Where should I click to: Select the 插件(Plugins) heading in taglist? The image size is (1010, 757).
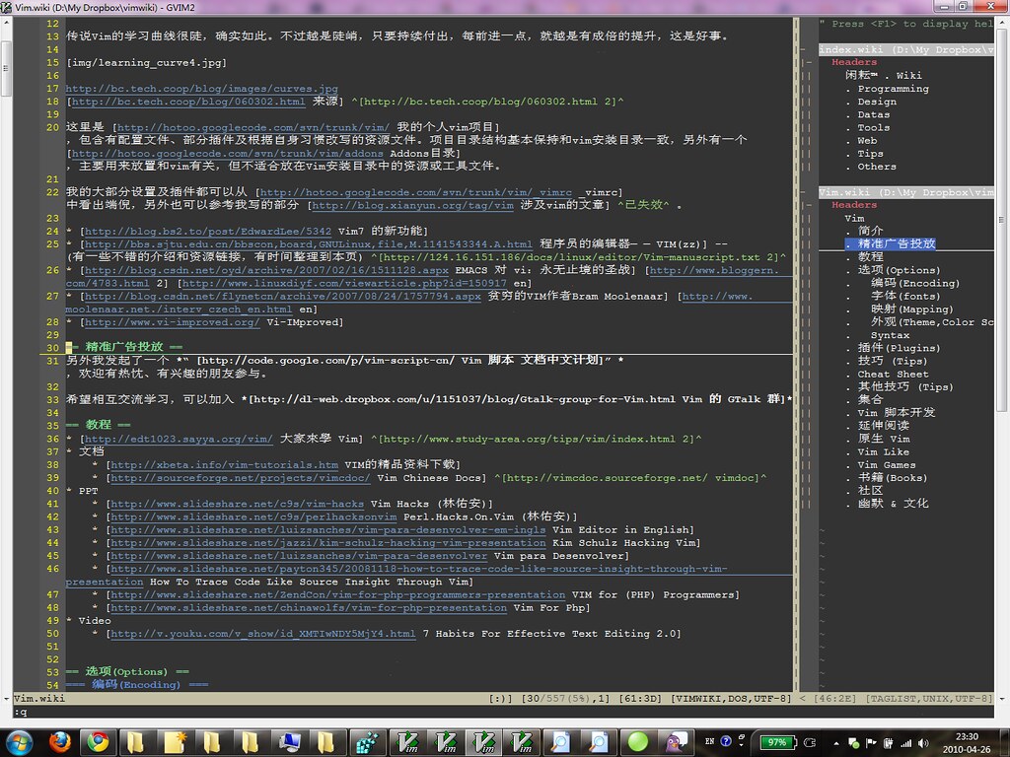point(899,348)
